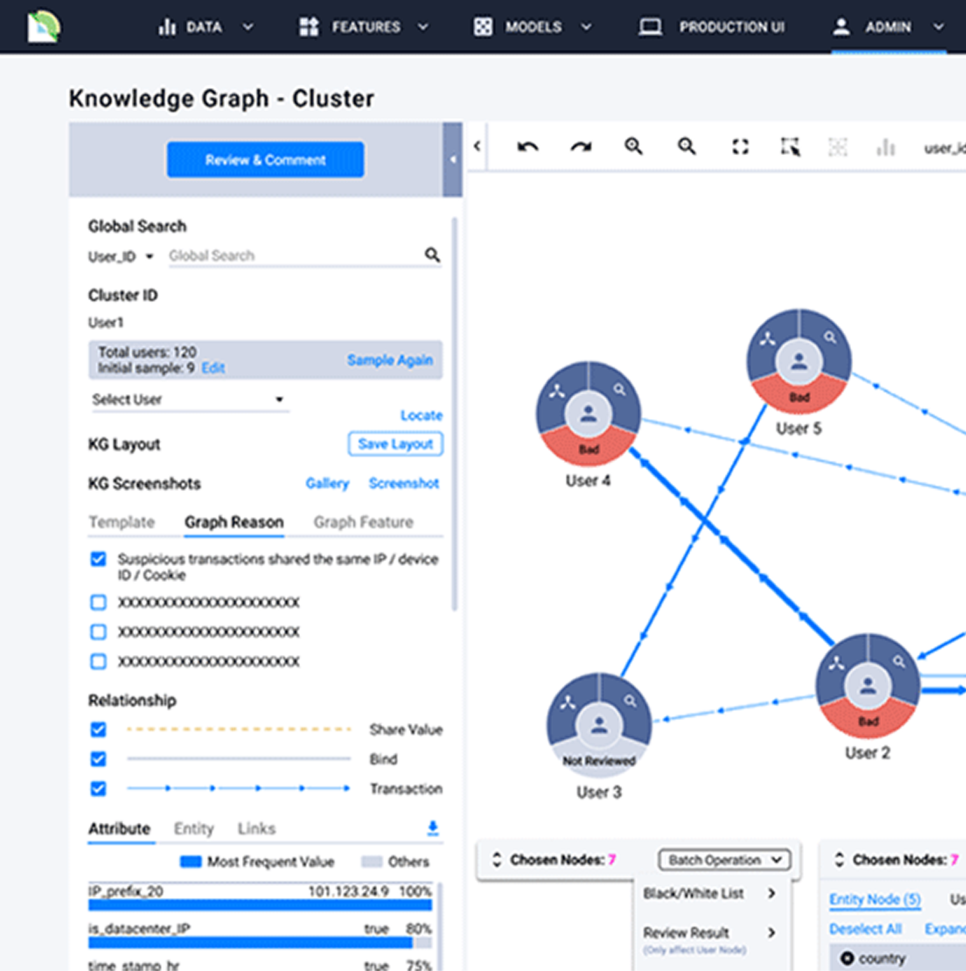Switch to the Template tab
Viewport: 966px width, 971px height.
click(x=121, y=522)
